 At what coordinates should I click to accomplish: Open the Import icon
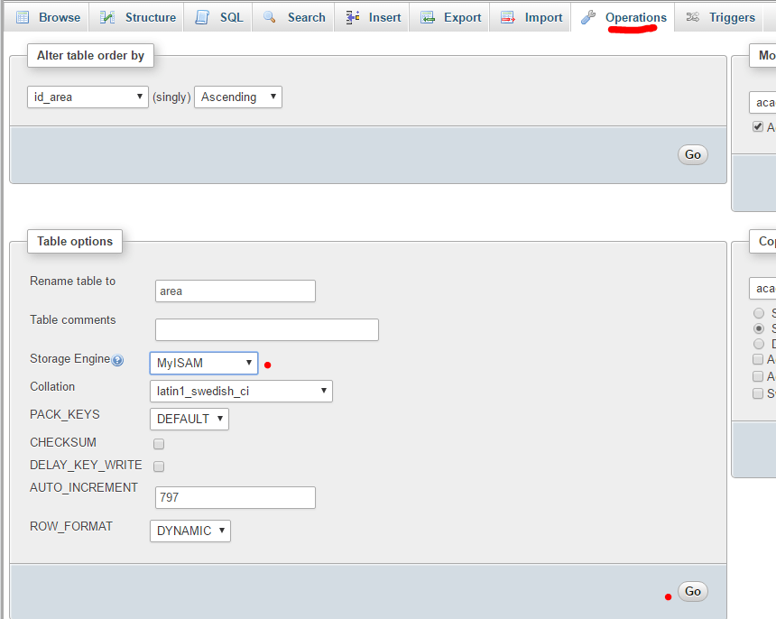[507, 16]
